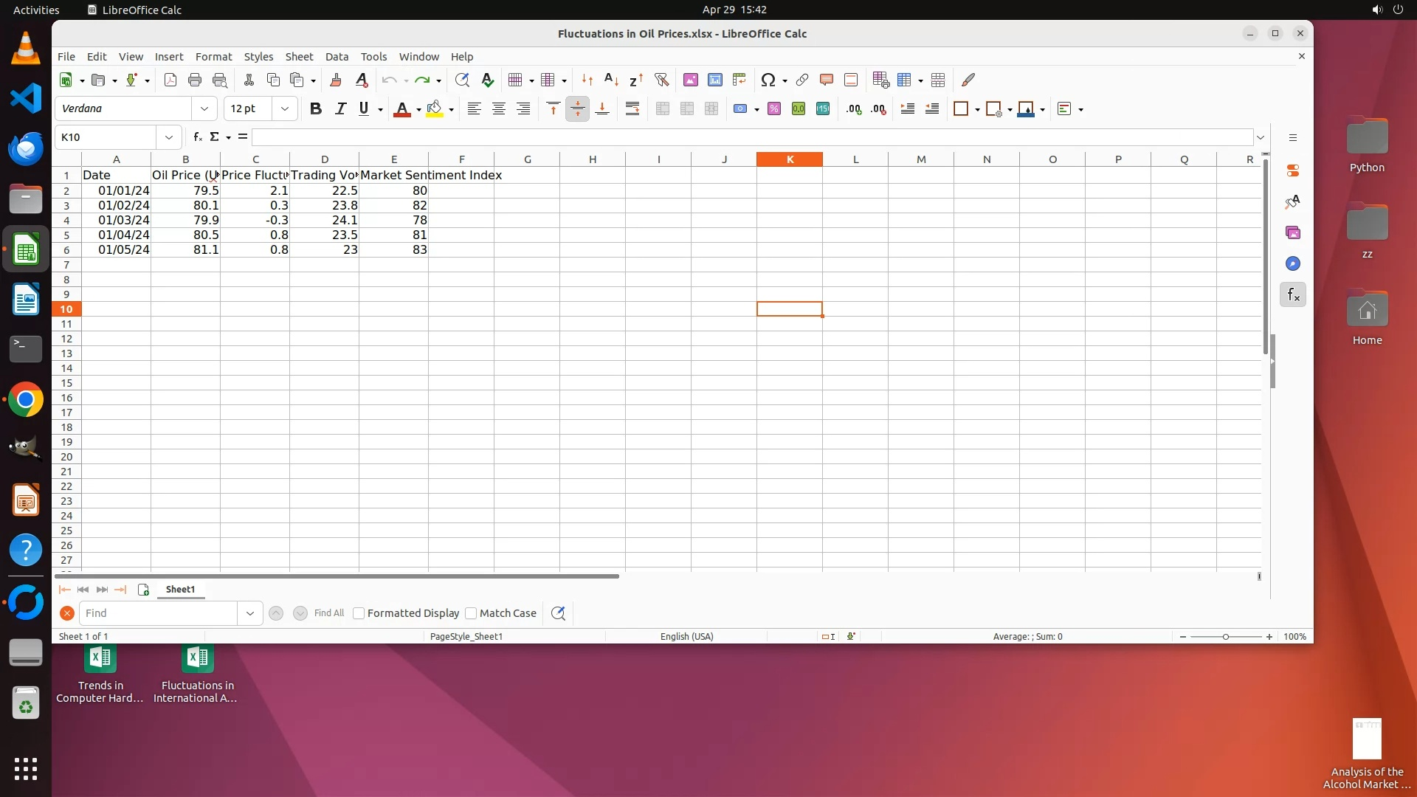The image size is (1417, 797).
Task: Expand the font name dropdown
Action: pyautogui.click(x=204, y=109)
